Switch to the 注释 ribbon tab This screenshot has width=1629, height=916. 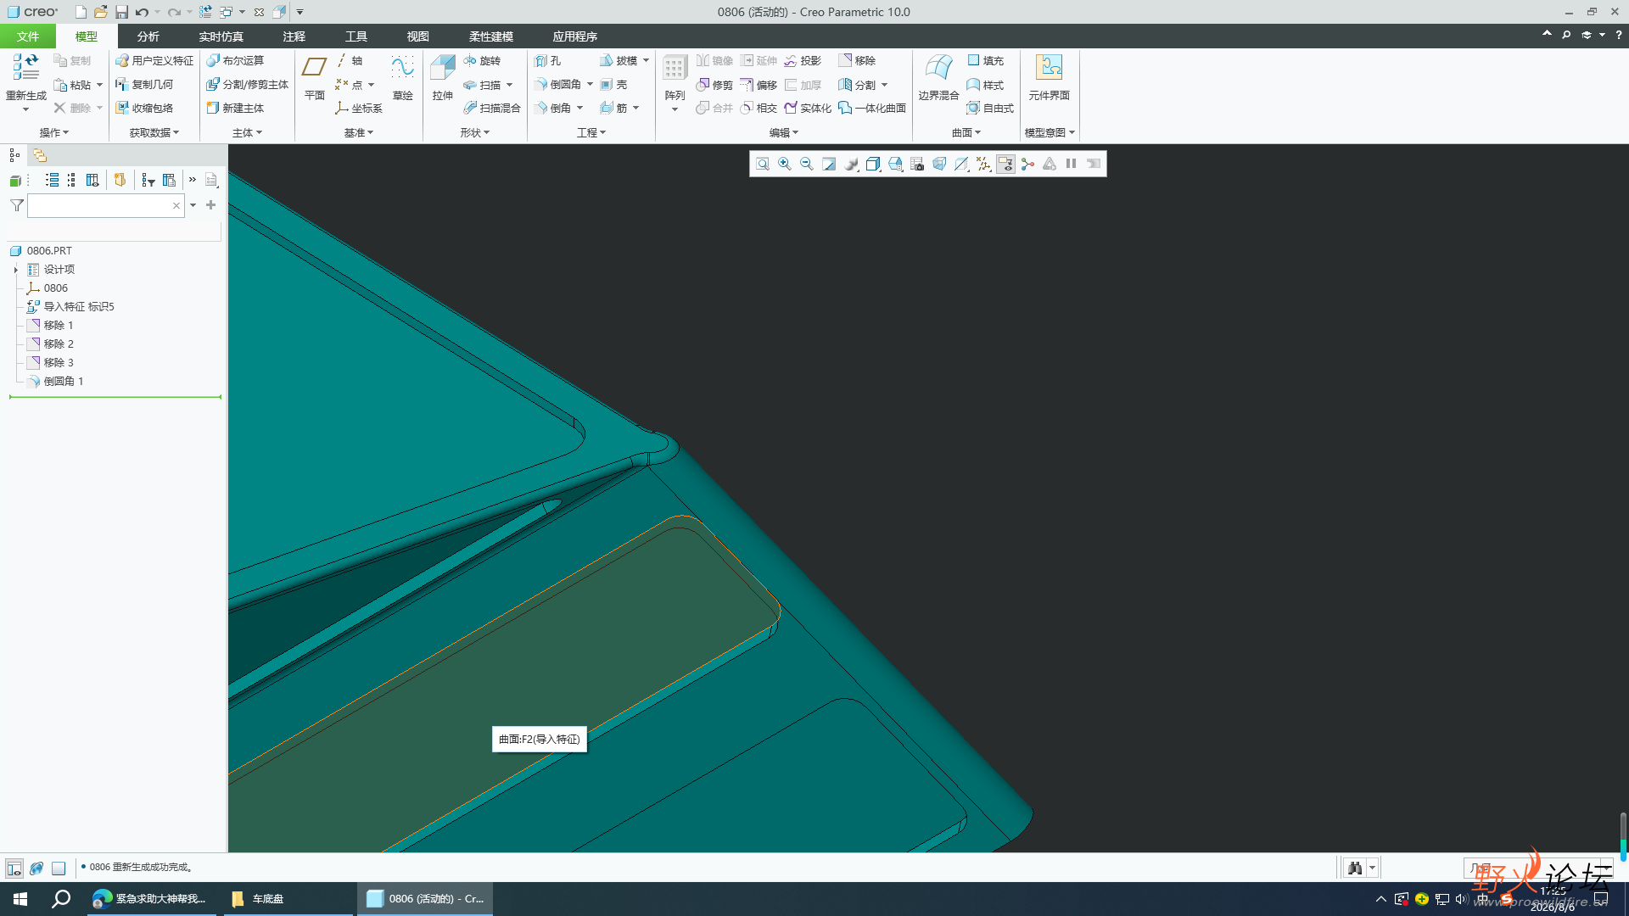(x=294, y=36)
